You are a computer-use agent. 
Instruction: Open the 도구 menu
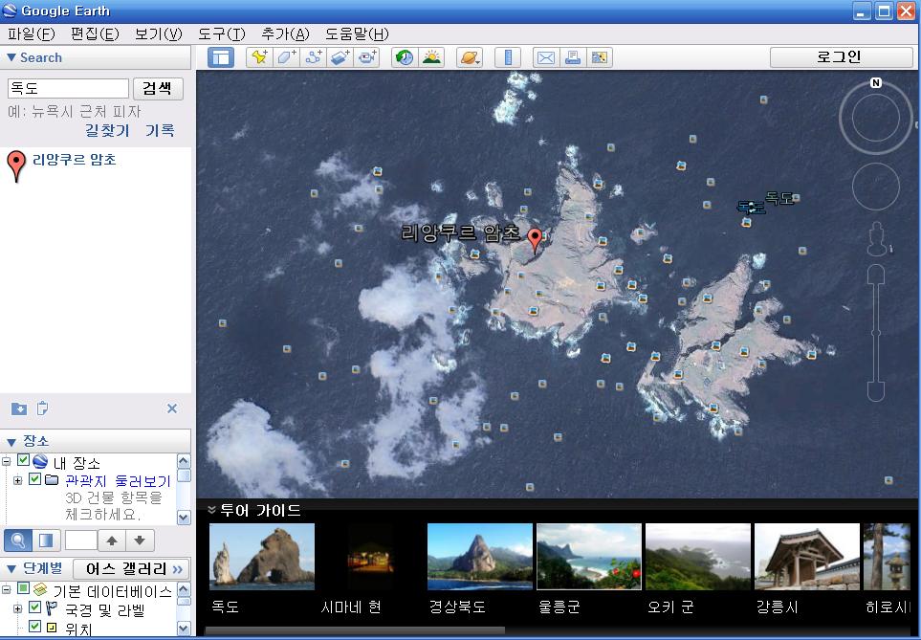(221, 34)
